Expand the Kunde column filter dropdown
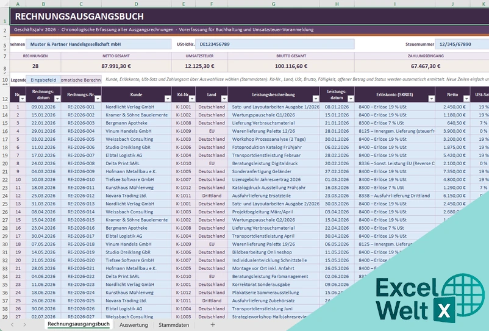The image size is (489, 331). (168, 99)
